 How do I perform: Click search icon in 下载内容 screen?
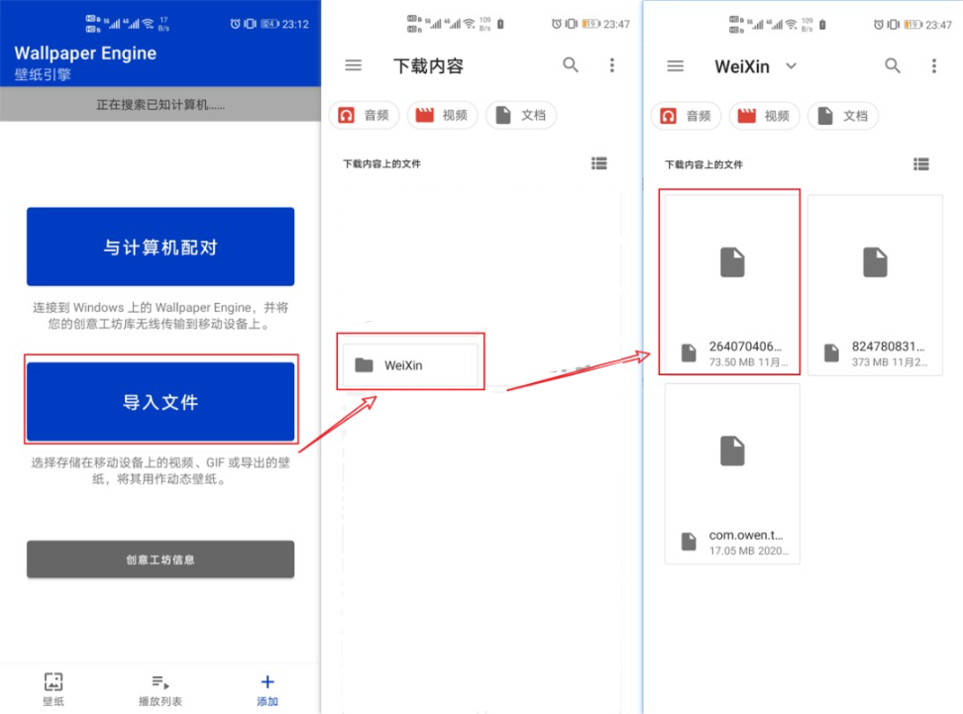pyautogui.click(x=571, y=65)
